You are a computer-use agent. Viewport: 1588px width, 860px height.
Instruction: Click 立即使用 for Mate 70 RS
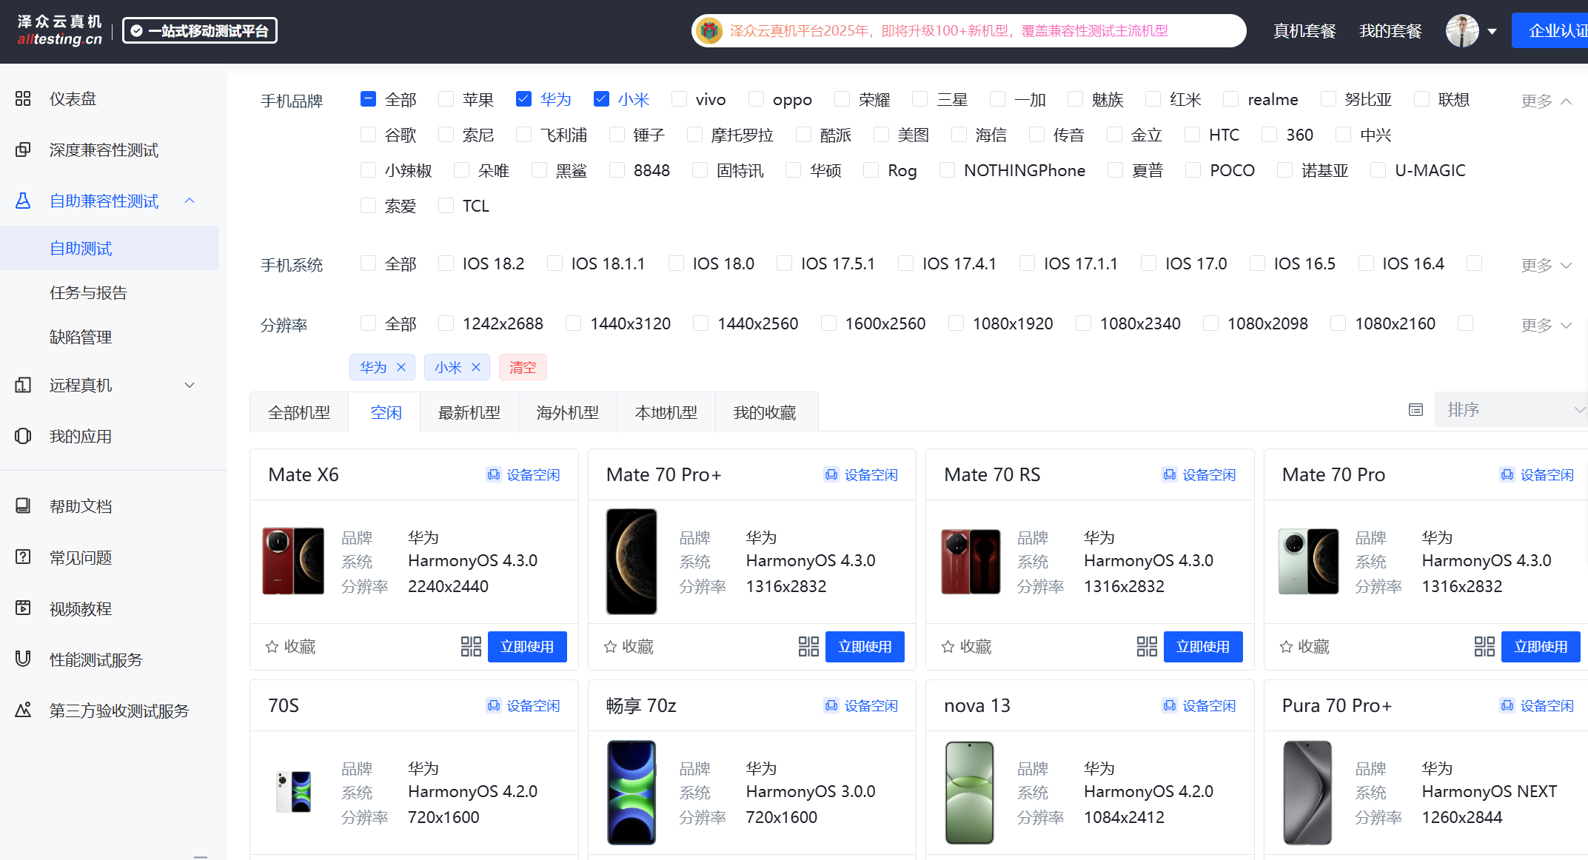[x=1203, y=647]
